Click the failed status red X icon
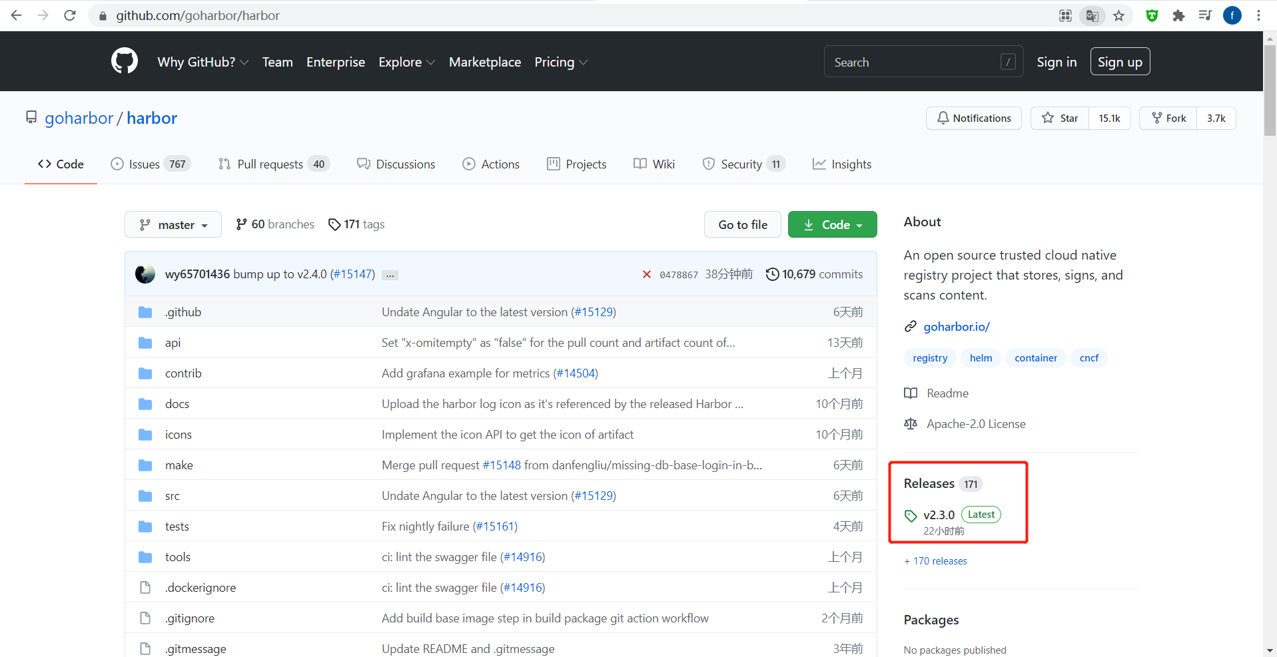The width and height of the screenshot is (1277, 657). [646, 274]
